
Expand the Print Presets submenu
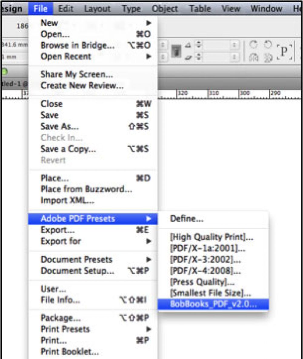(148, 329)
